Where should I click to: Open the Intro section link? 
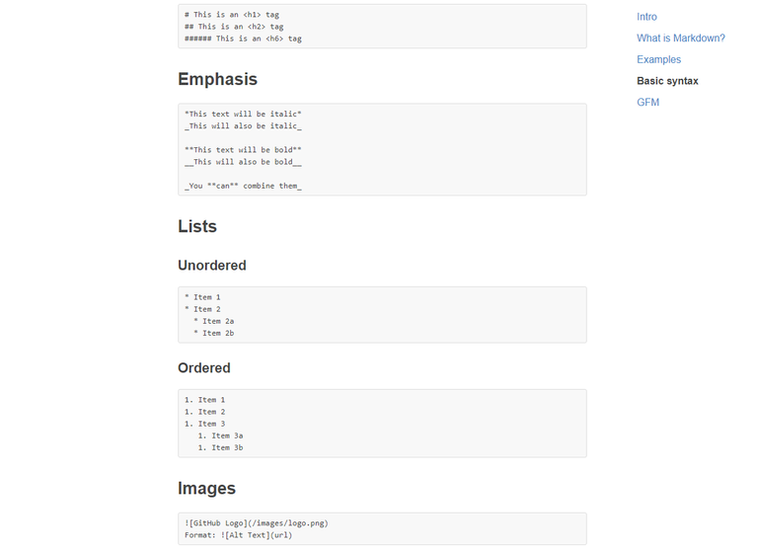[x=646, y=17]
